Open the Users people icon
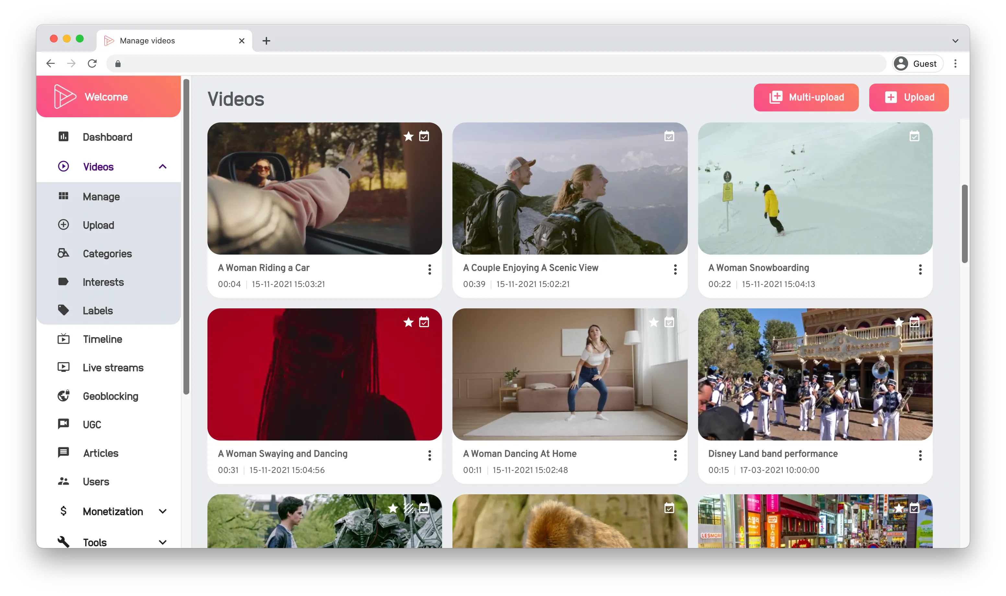Image resolution: width=1006 pixels, height=596 pixels. click(x=64, y=481)
